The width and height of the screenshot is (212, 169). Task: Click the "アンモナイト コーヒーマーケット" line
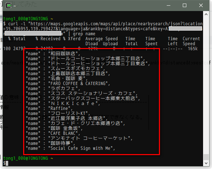point(79,138)
